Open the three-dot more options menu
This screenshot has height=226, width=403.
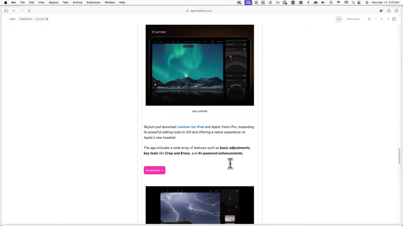tap(389, 19)
